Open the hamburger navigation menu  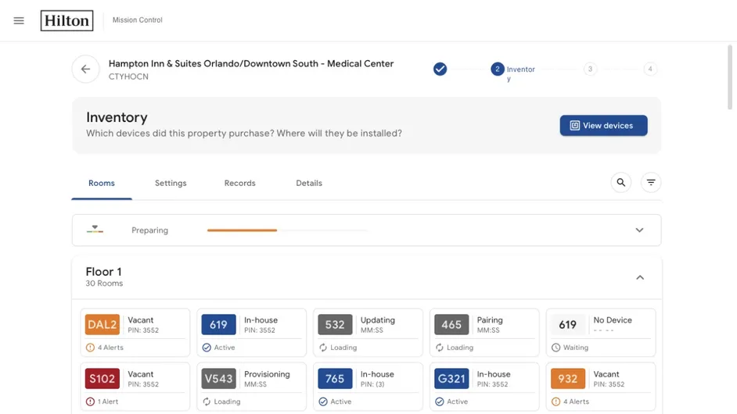click(x=19, y=20)
